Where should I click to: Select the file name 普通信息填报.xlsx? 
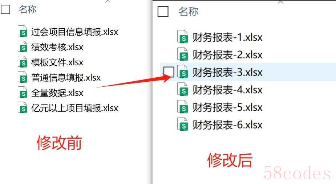click(66, 77)
